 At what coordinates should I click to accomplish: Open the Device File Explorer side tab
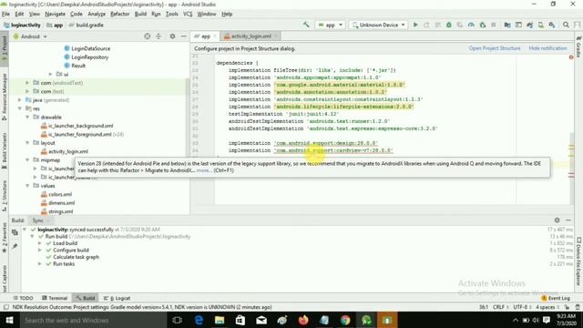578,261
